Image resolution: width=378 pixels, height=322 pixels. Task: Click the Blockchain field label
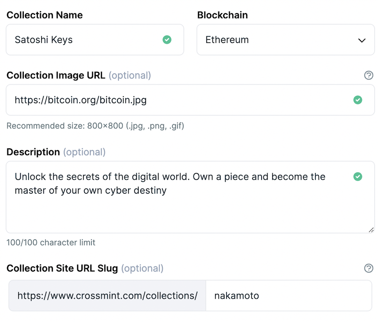pos(222,15)
